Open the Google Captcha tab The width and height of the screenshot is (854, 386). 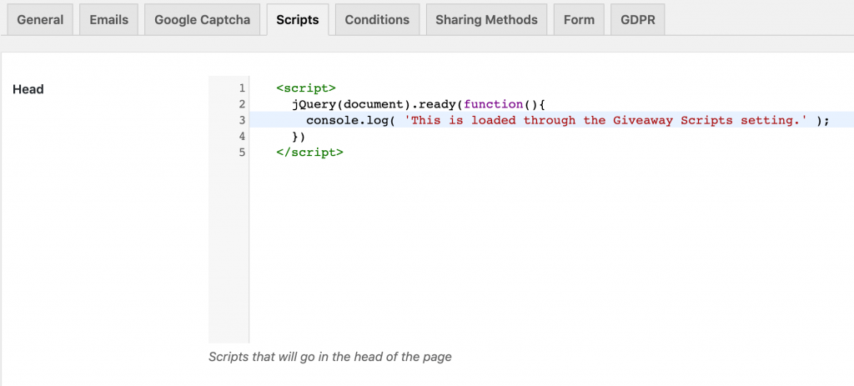pyautogui.click(x=202, y=20)
